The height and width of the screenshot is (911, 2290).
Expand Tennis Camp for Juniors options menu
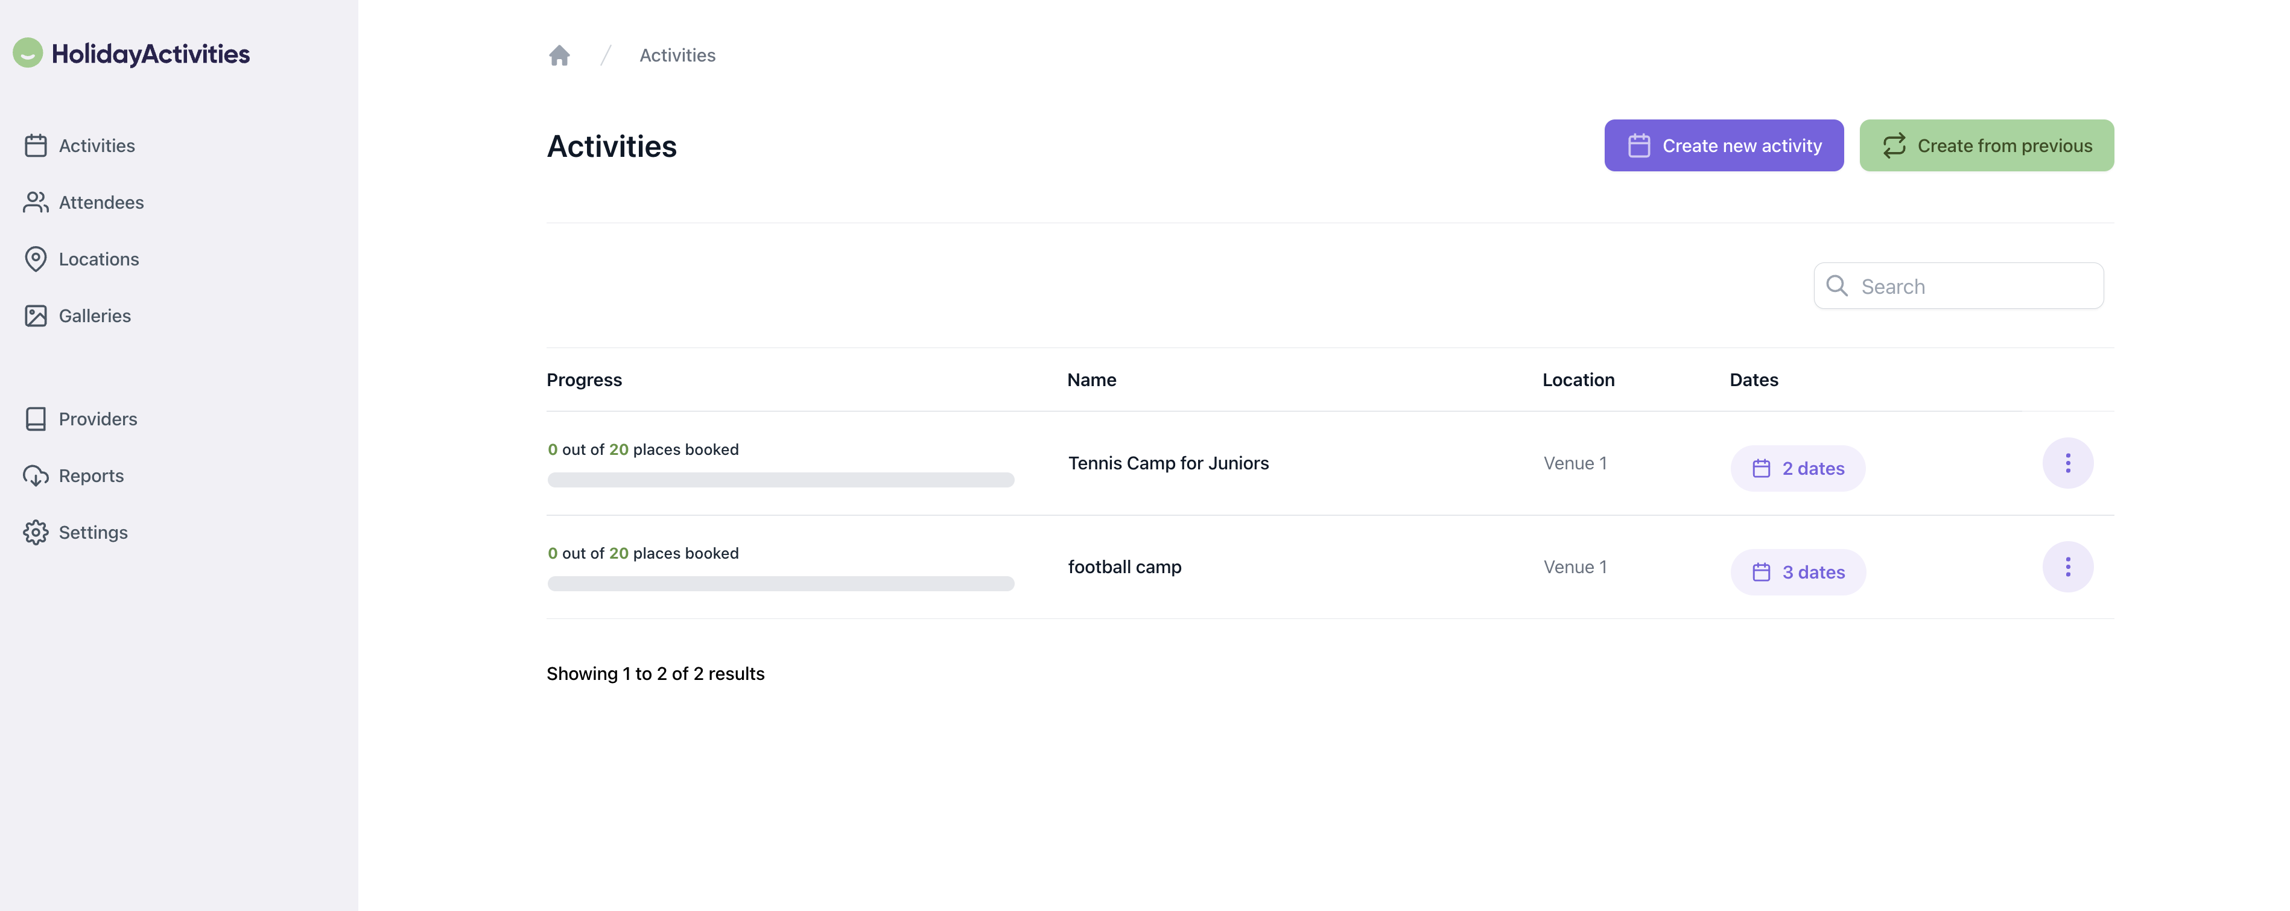point(2068,463)
